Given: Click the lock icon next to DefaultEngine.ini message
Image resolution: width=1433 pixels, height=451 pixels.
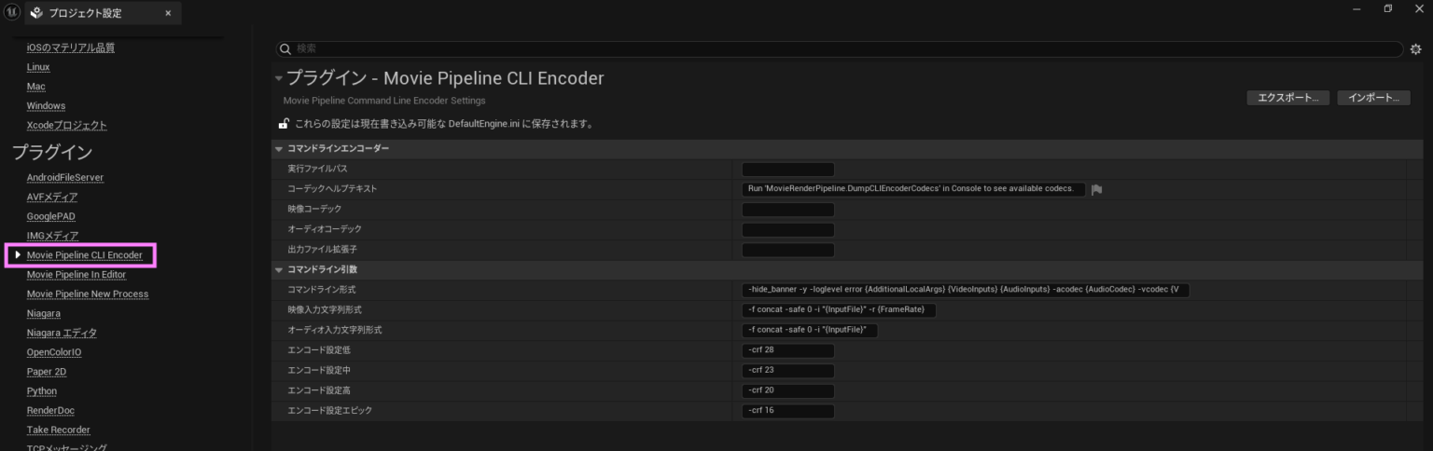Looking at the screenshot, I should (283, 124).
